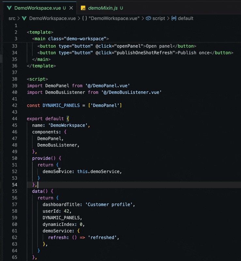Image resolution: width=241 pixels, height=261 pixels.
Task: Click the src breadcrumb
Action: [12, 18]
